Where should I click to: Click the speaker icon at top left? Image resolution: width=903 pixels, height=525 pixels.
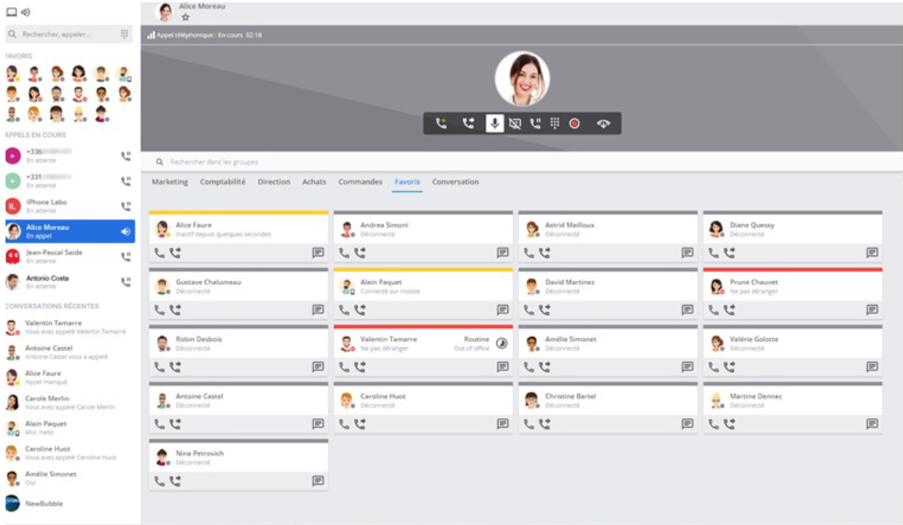(26, 13)
